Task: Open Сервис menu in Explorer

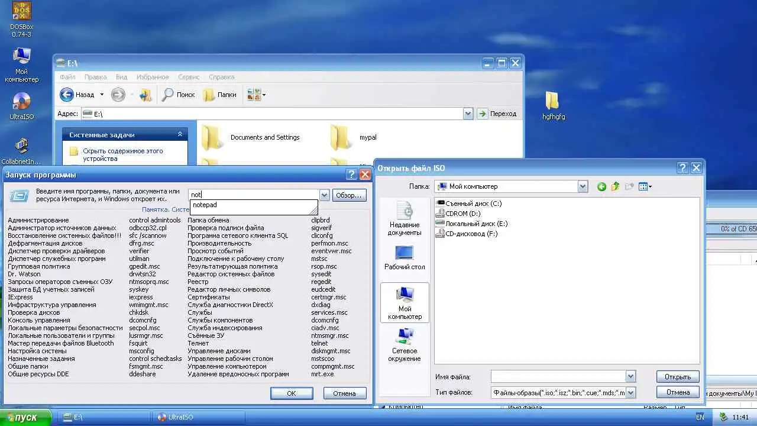Action: point(189,77)
